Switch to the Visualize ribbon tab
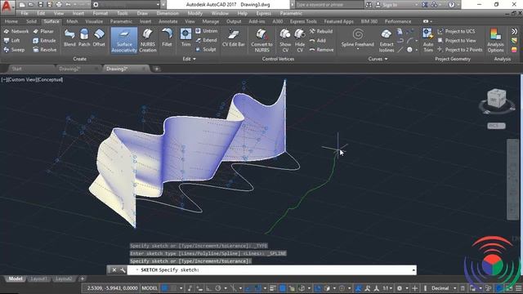The width and height of the screenshot is (523, 294). 94,21
